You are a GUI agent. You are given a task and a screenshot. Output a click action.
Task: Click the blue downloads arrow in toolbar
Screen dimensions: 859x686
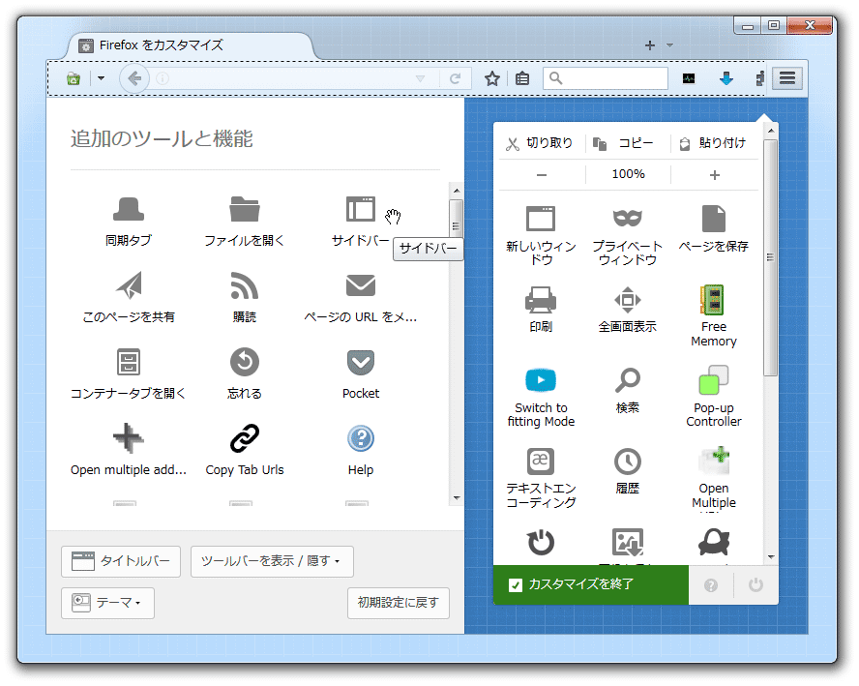pyautogui.click(x=726, y=79)
